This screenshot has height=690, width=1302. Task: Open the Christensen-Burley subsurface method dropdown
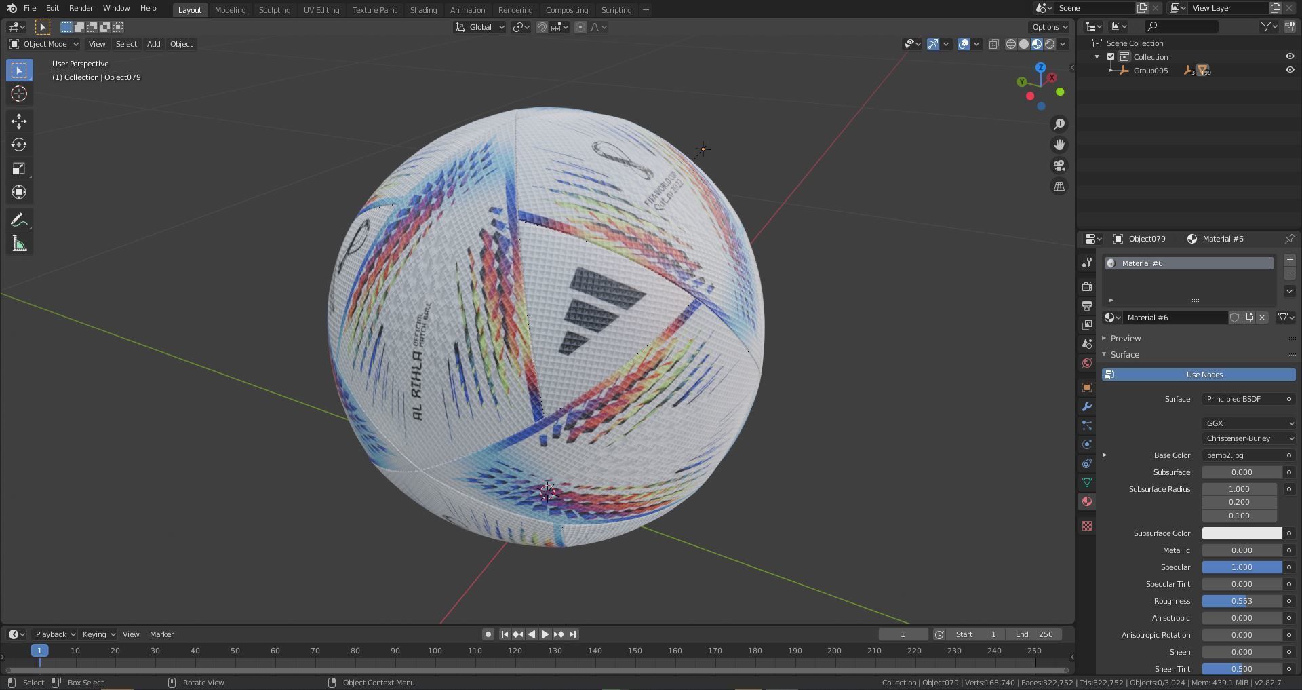(x=1248, y=438)
